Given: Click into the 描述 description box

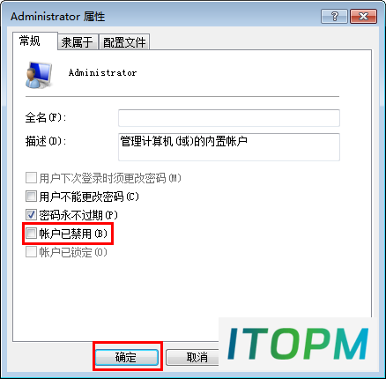Looking at the screenshot, I should (x=229, y=147).
